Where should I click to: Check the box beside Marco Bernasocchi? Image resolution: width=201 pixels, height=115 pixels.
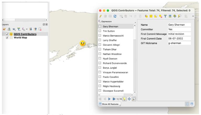[x=100, y=35]
